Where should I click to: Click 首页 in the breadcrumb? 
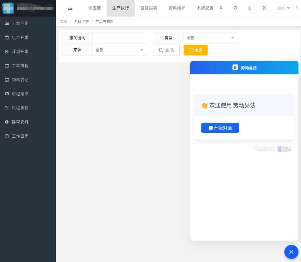[x=63, y=22]
